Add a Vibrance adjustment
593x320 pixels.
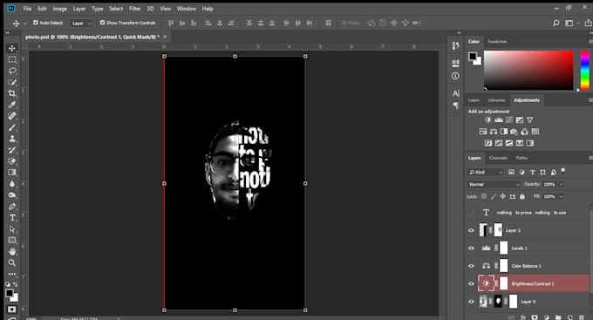click(x=530, y=120)
